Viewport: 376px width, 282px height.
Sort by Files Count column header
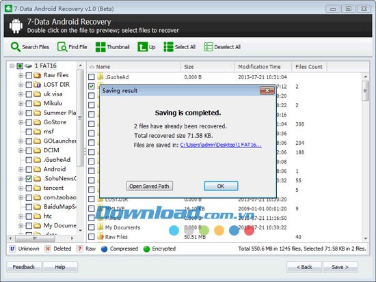click(309, 67)
